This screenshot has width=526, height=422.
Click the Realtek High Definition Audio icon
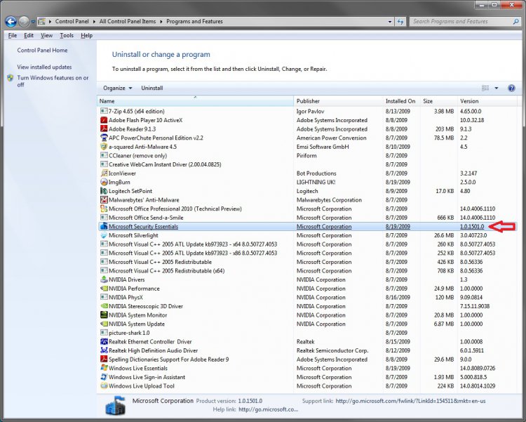104,350
